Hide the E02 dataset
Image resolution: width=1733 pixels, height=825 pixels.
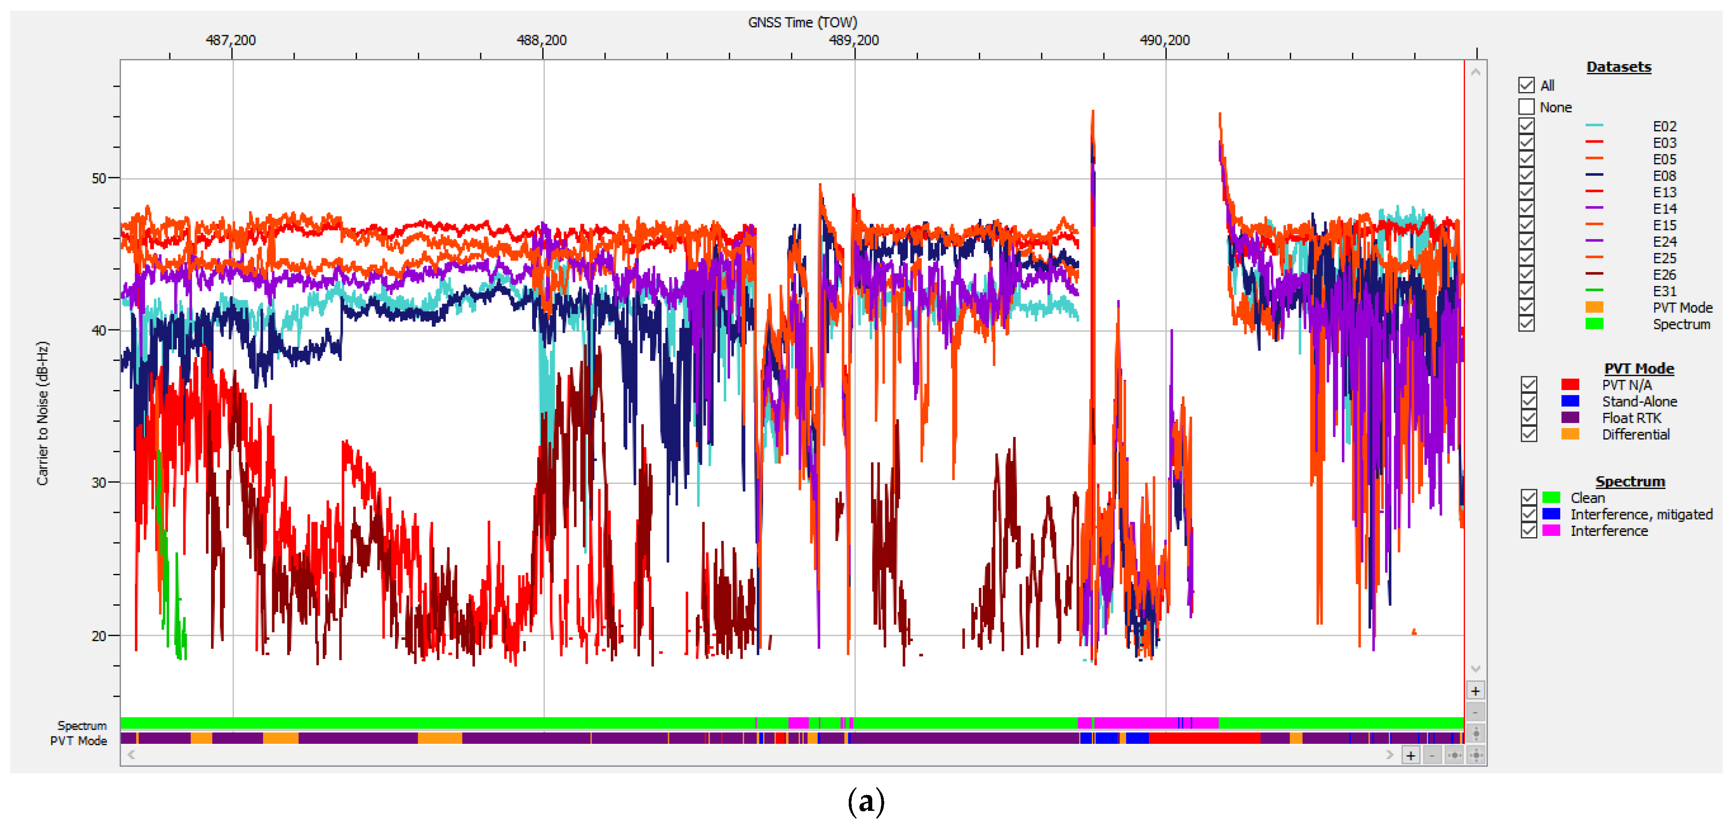pos(1526,126)
